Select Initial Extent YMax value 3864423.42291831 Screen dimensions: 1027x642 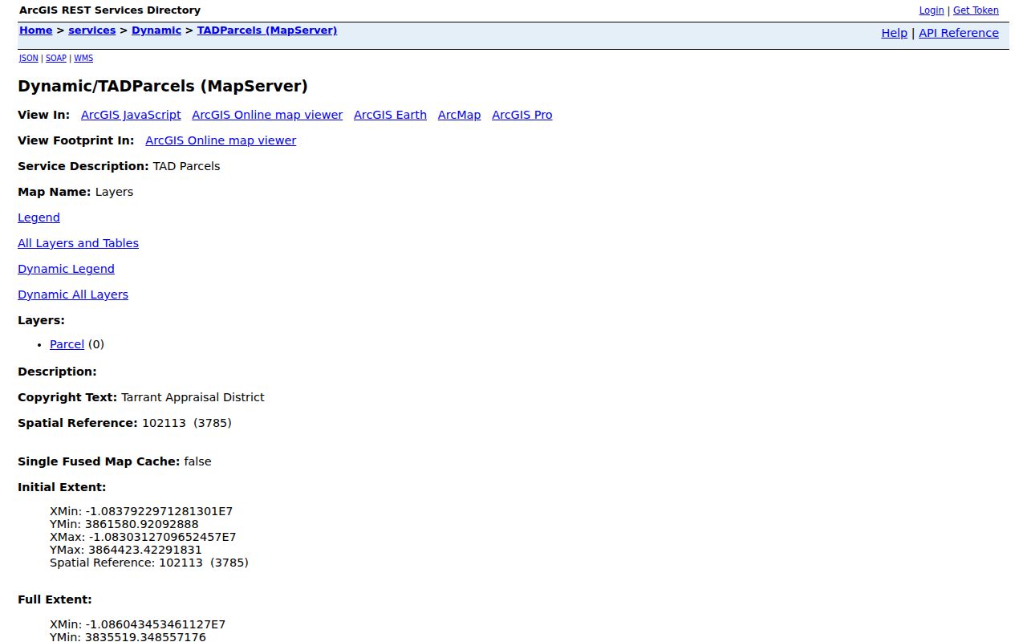145,550
